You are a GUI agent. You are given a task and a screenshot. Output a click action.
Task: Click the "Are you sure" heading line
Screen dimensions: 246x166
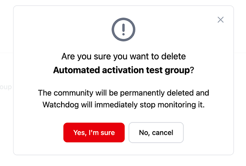(x=123, y=57)
